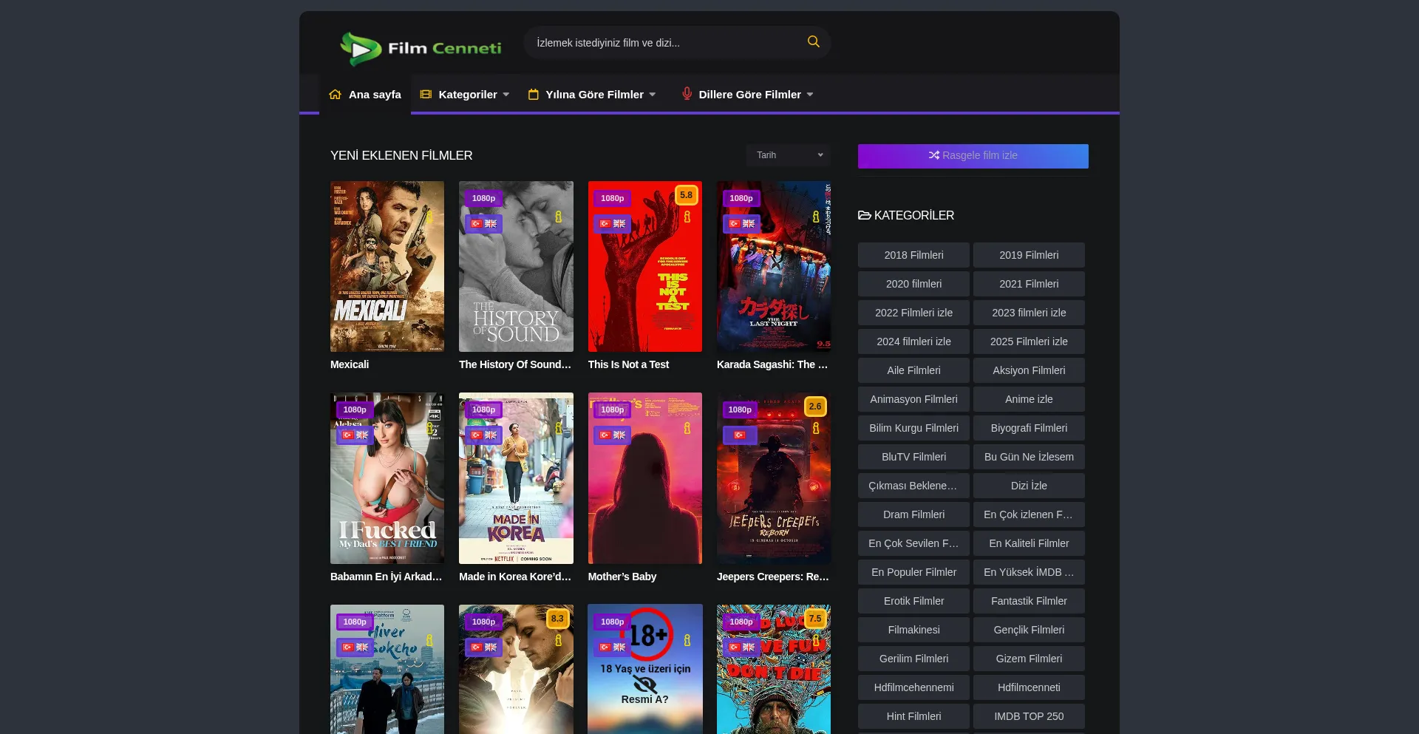The width and height of the screenshot is (1419, 734).
Task: Open the 2019 Filmleri category
Action: tap(1029, 255)
